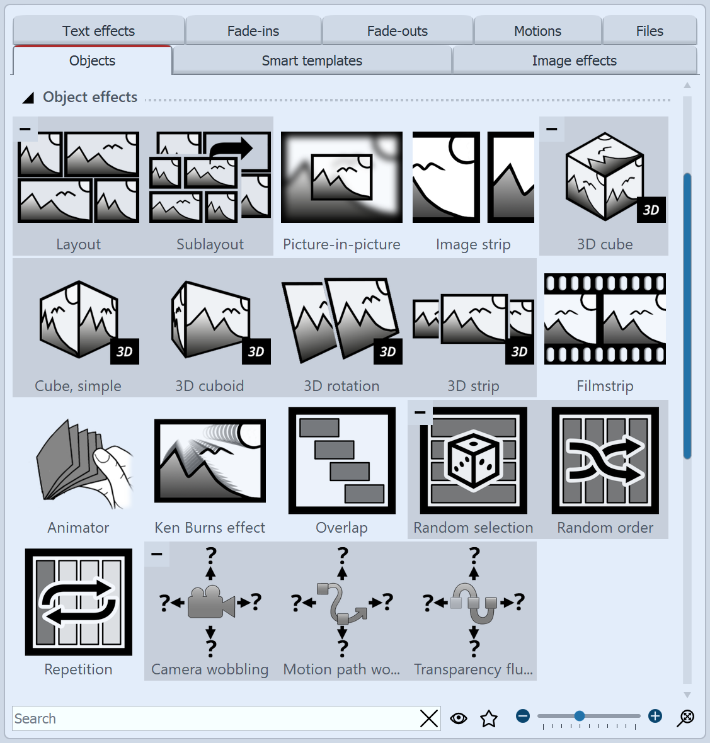Select the Picture-in-picture effect
Image resolution: width=710 pixels, height=743 pixels.
[x=341, y=176]
